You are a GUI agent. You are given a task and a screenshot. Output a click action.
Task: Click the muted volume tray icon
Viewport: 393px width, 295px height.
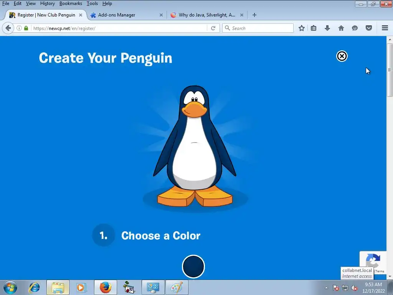[x=354, y=288]
